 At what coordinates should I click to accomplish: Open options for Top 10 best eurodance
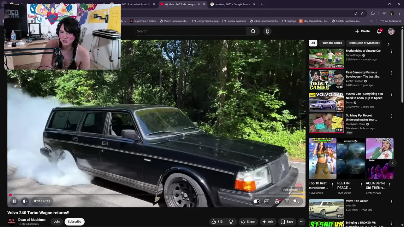(x=332, y=185)
